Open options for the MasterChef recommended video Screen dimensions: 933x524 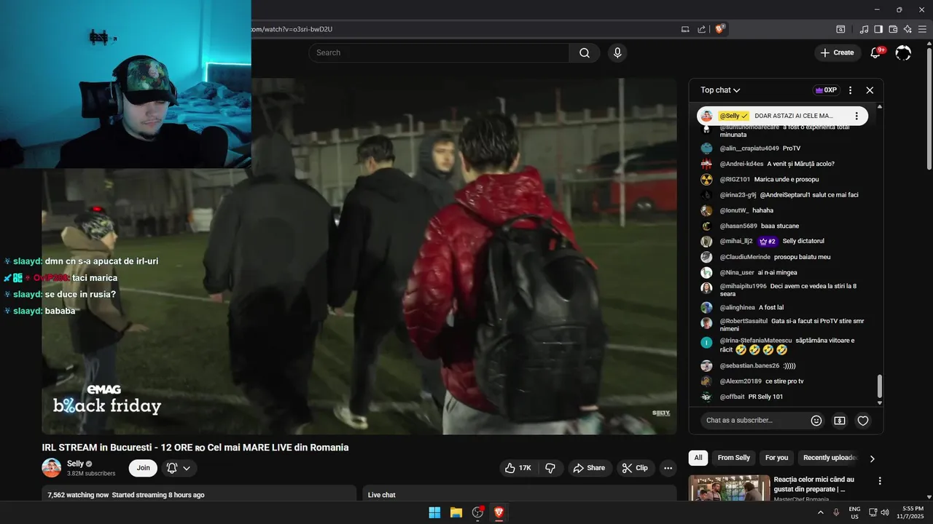(880, 481)
